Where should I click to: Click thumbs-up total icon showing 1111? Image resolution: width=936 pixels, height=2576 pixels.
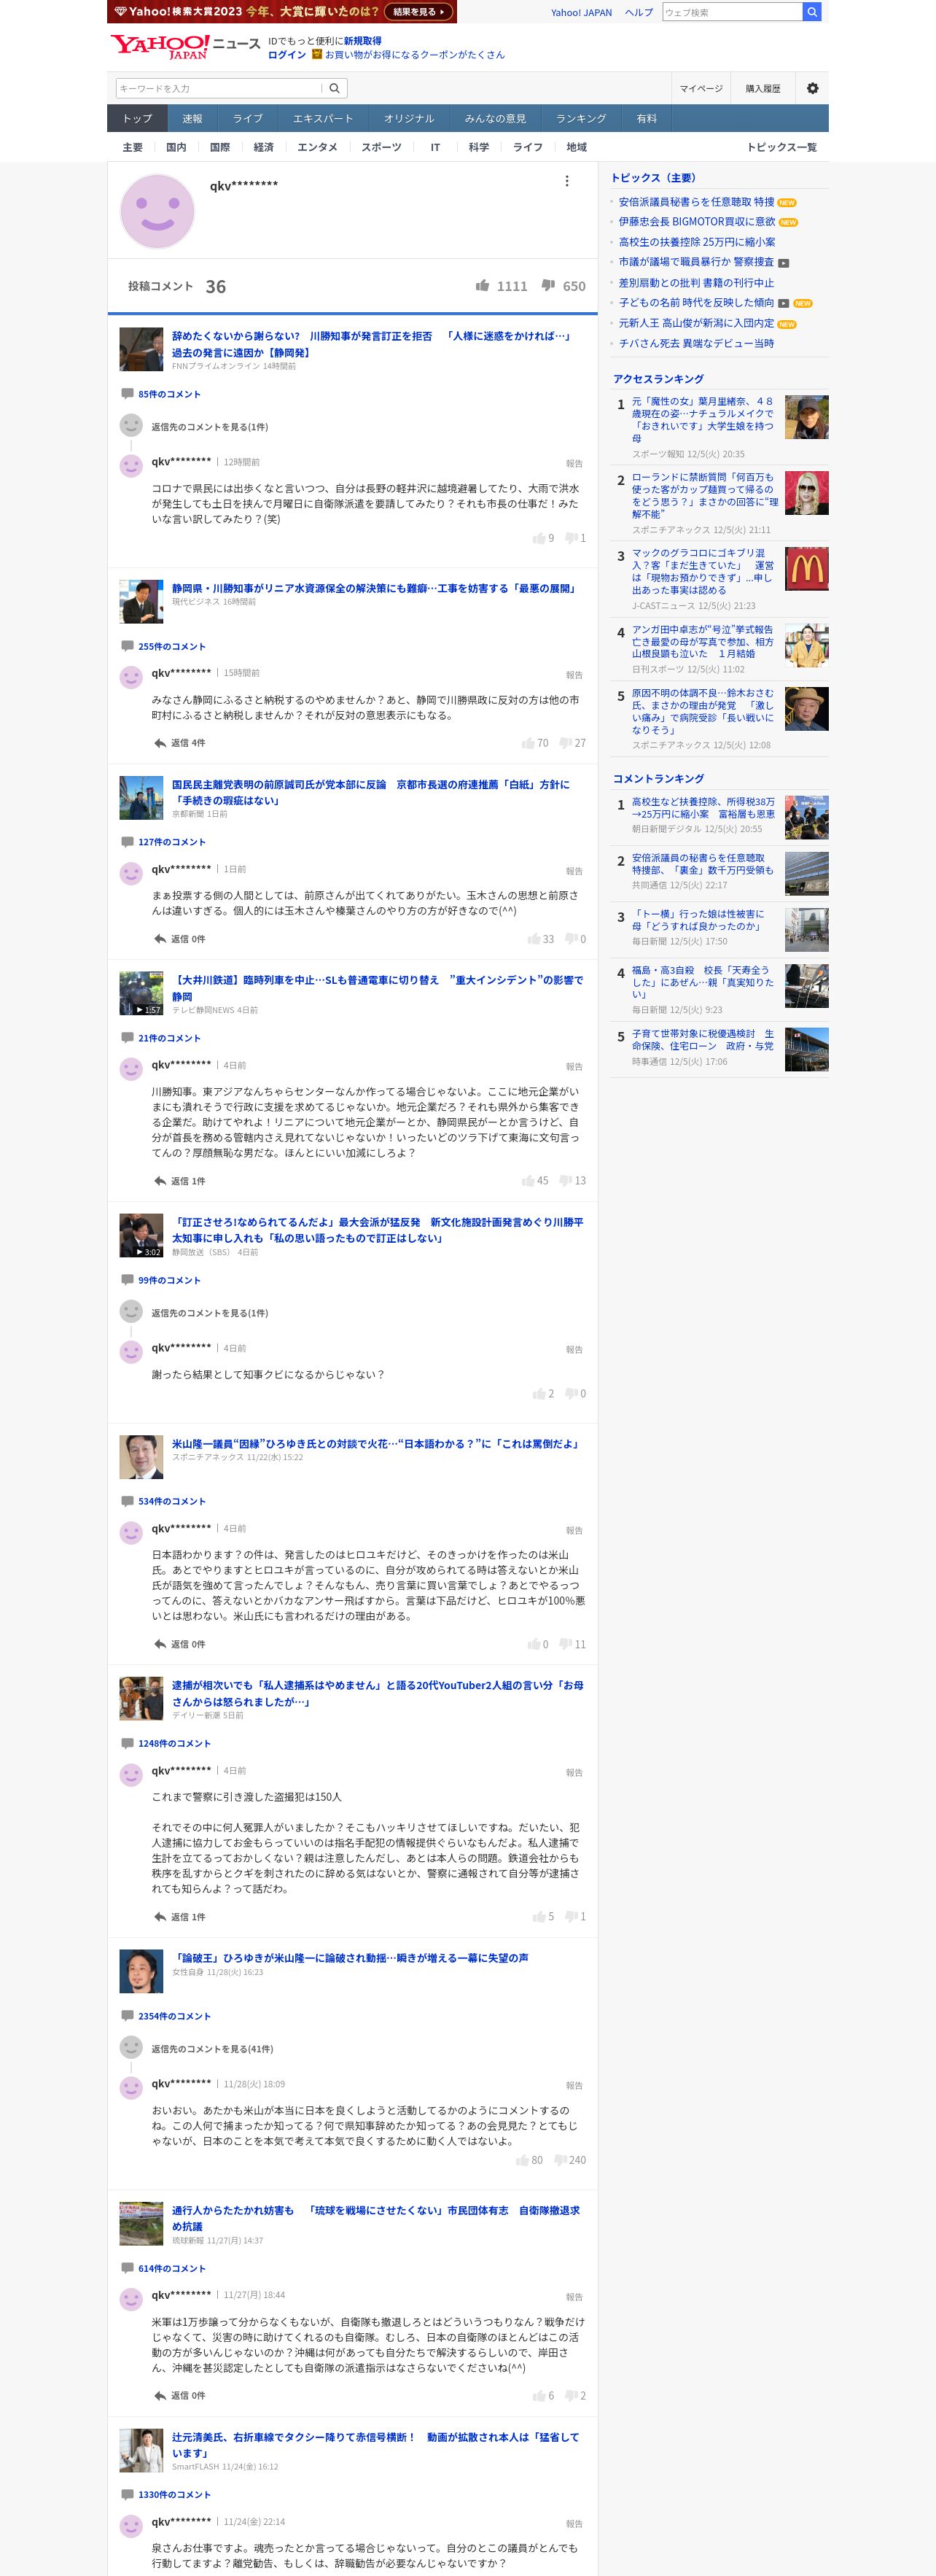(482, 285)
